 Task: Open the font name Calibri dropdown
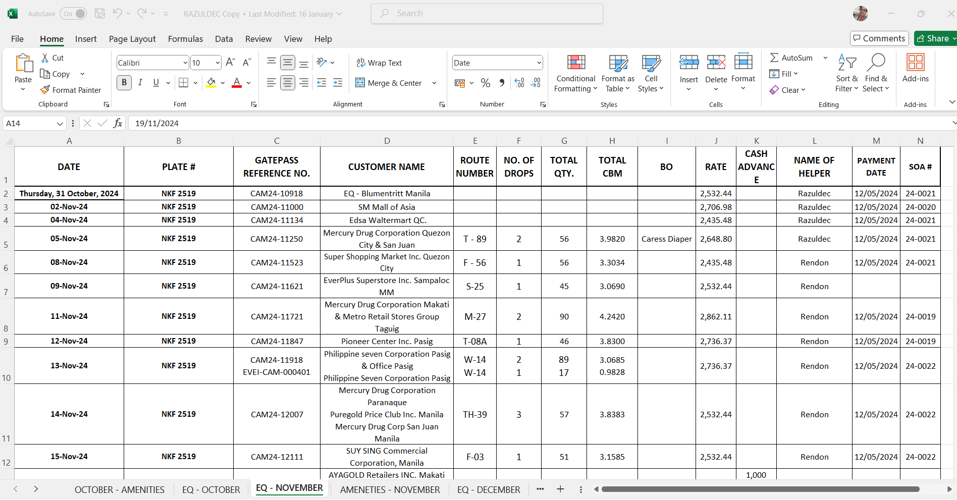(x=185, y=63)
